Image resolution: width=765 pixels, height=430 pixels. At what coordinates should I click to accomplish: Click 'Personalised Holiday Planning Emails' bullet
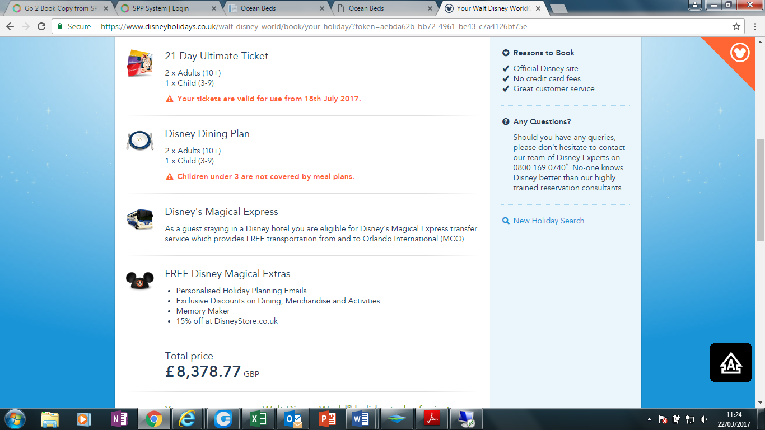[x=241, y=291]
